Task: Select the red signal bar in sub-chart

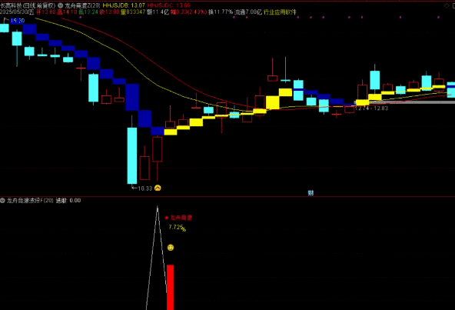Action: pyautogui.click(x=171, y=287)
